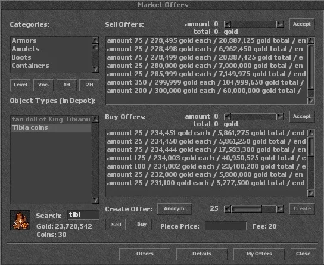Accept the selected sell offer
Image resolution: width=324 pixels, height=265 pixels.
click(x=302, y=24)
